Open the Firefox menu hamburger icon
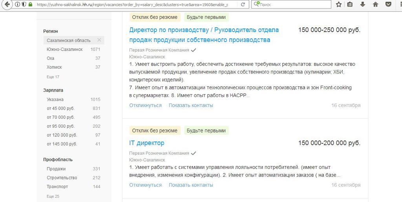 tap(400, 4)
